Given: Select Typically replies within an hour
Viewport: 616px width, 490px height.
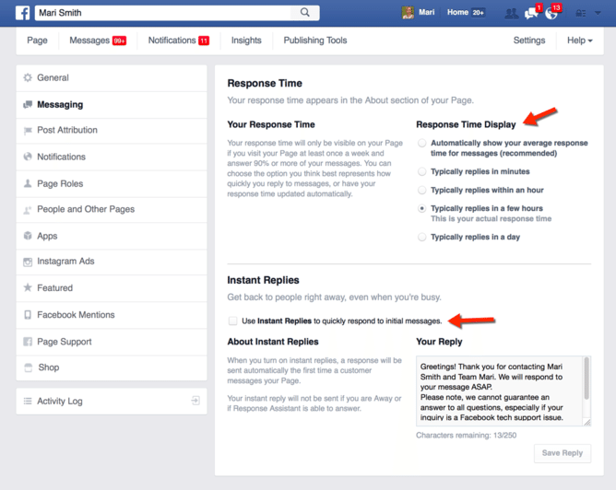Looking at the screenshot, I should tap(422, 190).
